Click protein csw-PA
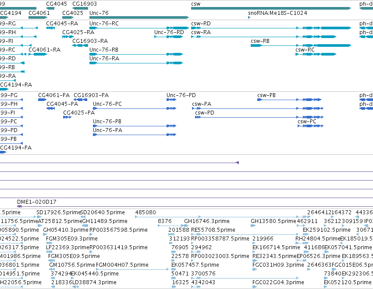Viewport: 373px width, 289px height. [258, 108]
